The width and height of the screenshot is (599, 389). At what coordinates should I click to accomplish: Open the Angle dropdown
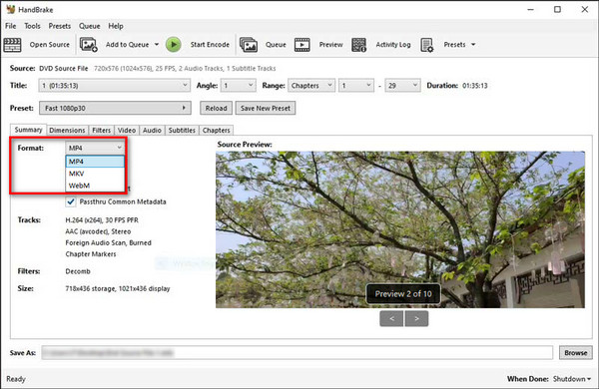point(238,86)
